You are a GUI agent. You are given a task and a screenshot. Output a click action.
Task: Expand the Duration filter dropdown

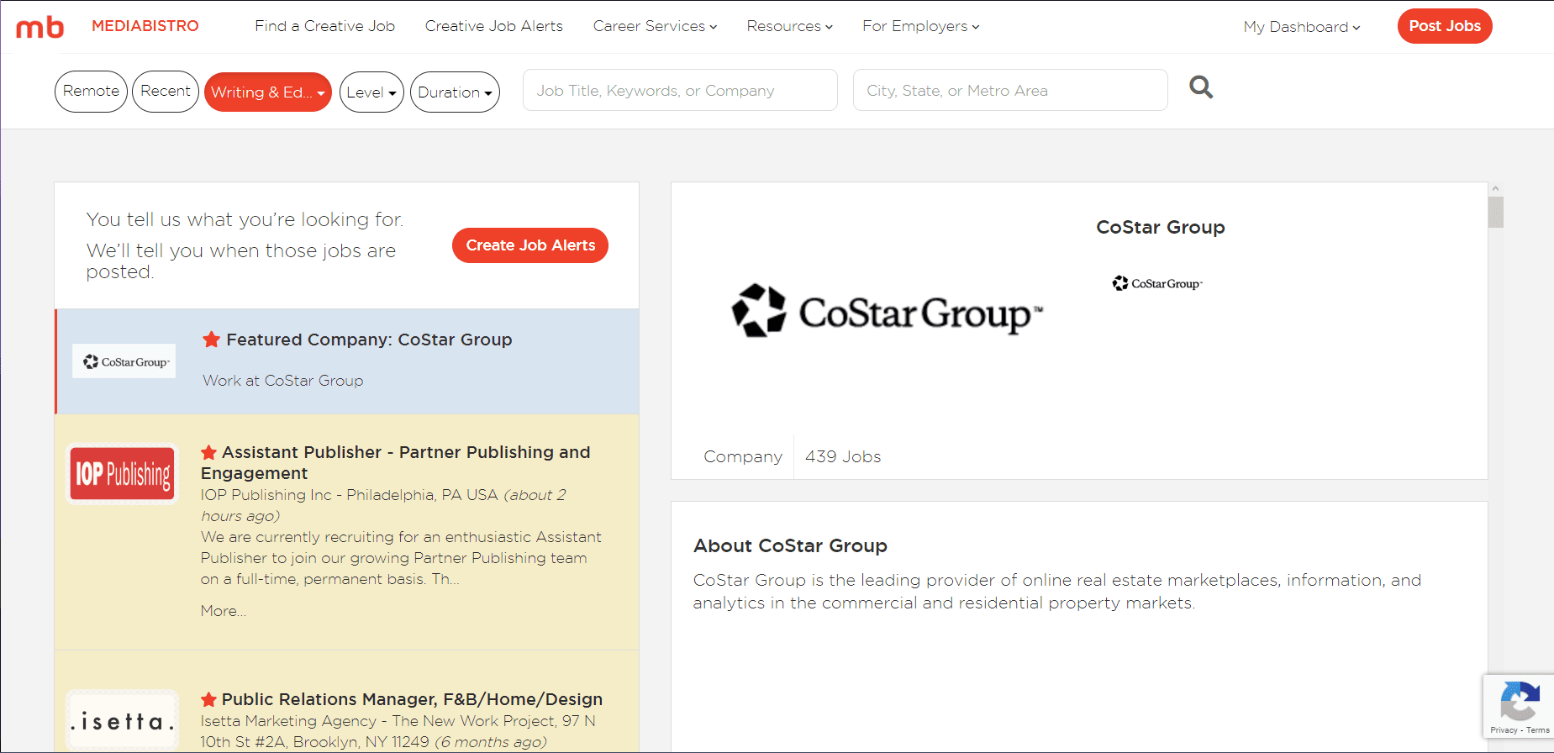point(455,92)
